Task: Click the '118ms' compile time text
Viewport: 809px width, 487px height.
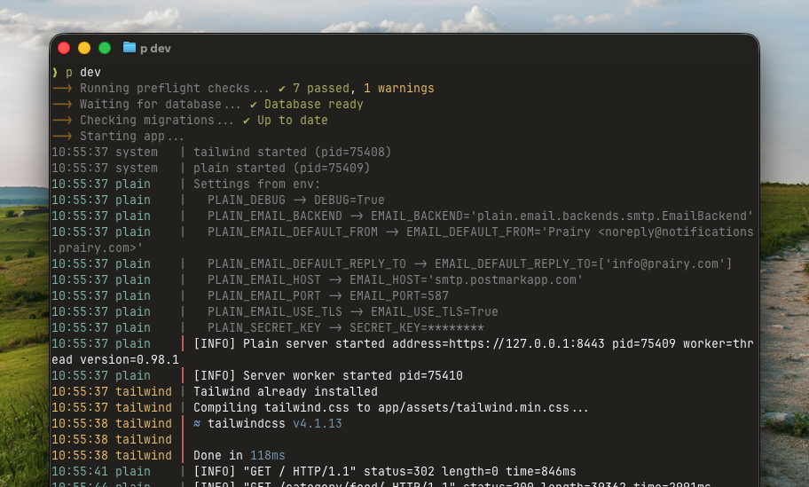Action: (268, 456)
